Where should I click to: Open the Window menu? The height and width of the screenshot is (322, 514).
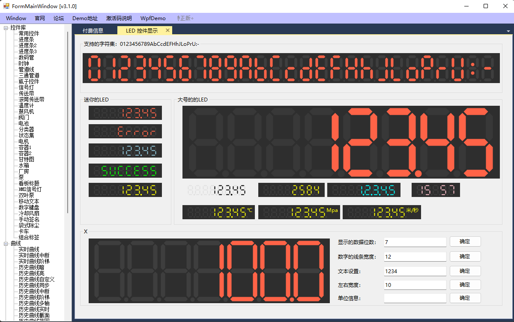pyautogui.click(x=16, y=18)
